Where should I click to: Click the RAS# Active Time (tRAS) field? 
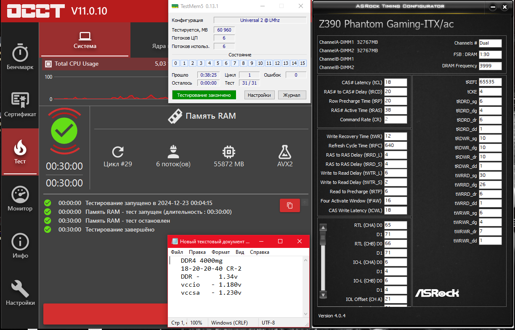click(395, 110)
